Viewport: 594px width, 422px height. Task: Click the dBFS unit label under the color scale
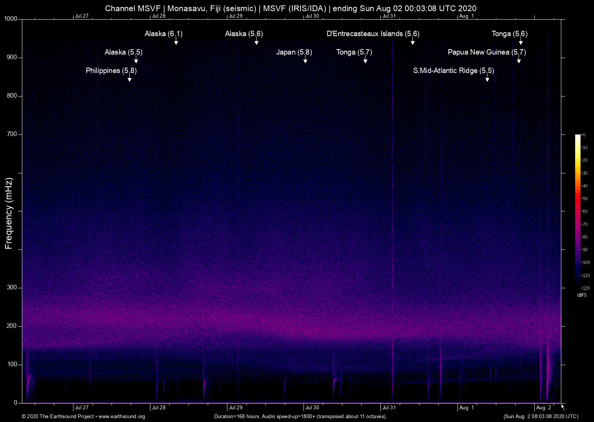tap(582, 295)
